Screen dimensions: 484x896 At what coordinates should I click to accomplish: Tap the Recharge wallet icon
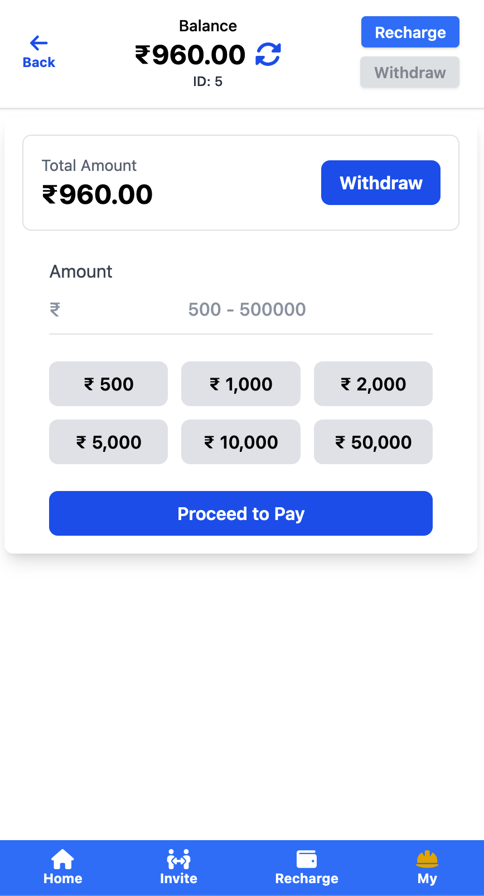(x=307, y=859)
